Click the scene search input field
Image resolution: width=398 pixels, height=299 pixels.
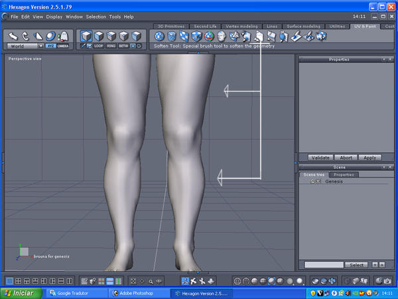coord(324,264)
